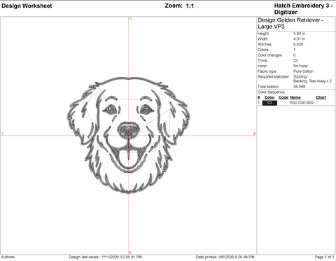The image size is (336, 261).
Task: Click the 'Chart' column header
Action: point(321,97)
